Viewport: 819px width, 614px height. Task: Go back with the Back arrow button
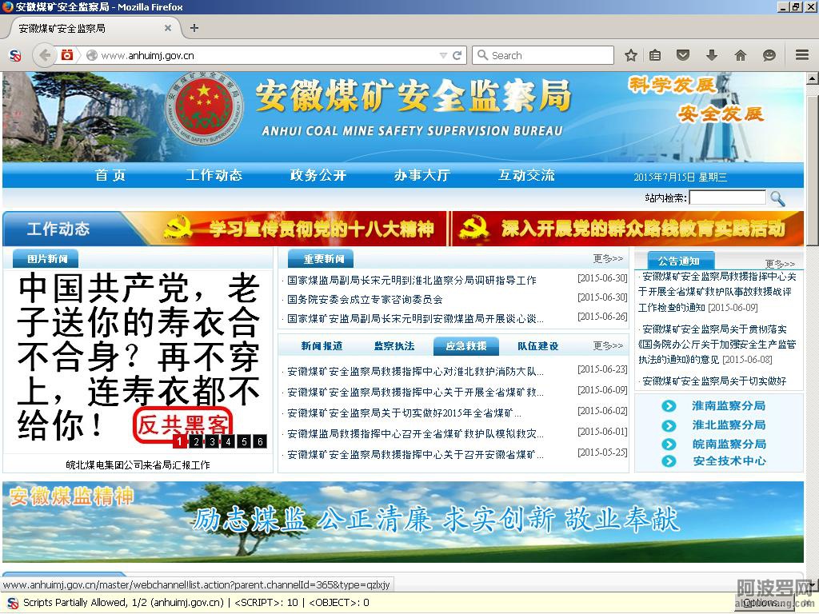click(45, 55)
